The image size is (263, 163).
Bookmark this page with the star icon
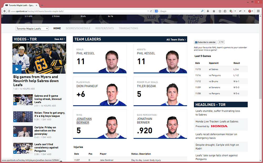pos(220,11)
